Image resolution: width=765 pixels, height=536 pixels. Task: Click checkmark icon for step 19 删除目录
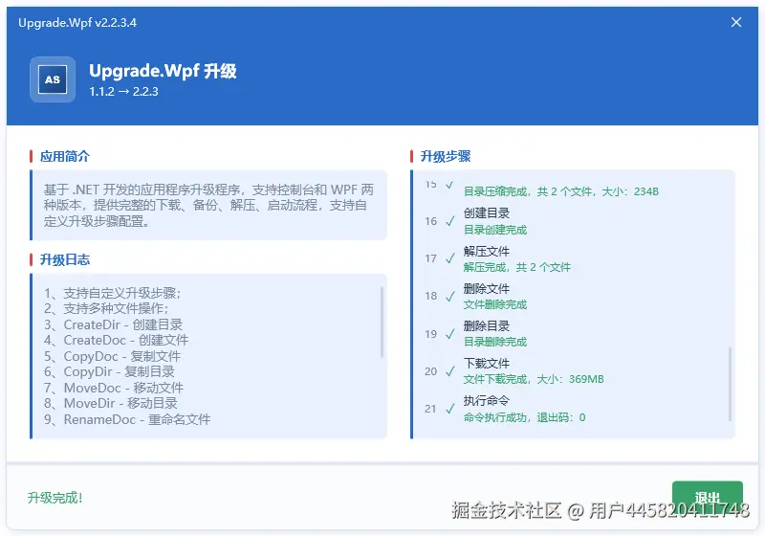pyautogui.click(x=449, y=334)
